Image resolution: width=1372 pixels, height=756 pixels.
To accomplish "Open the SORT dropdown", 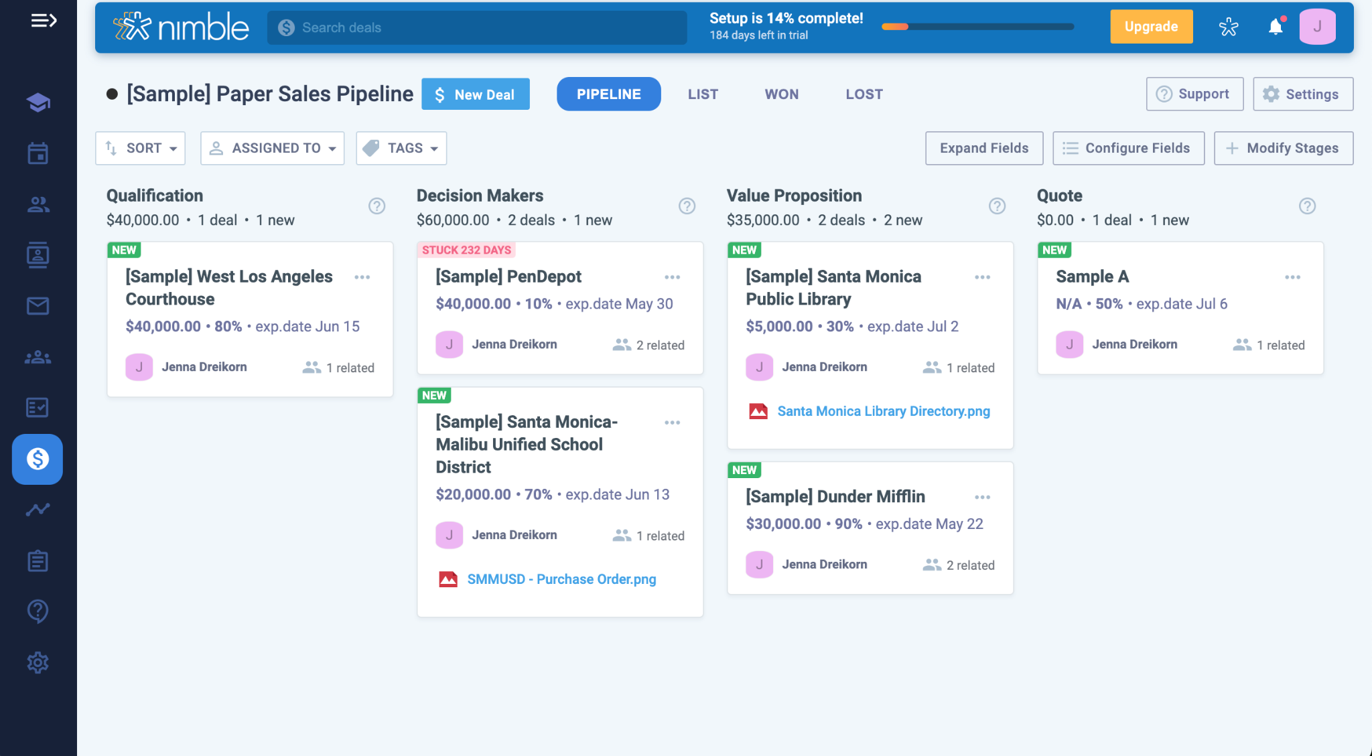I will (141, 148).
